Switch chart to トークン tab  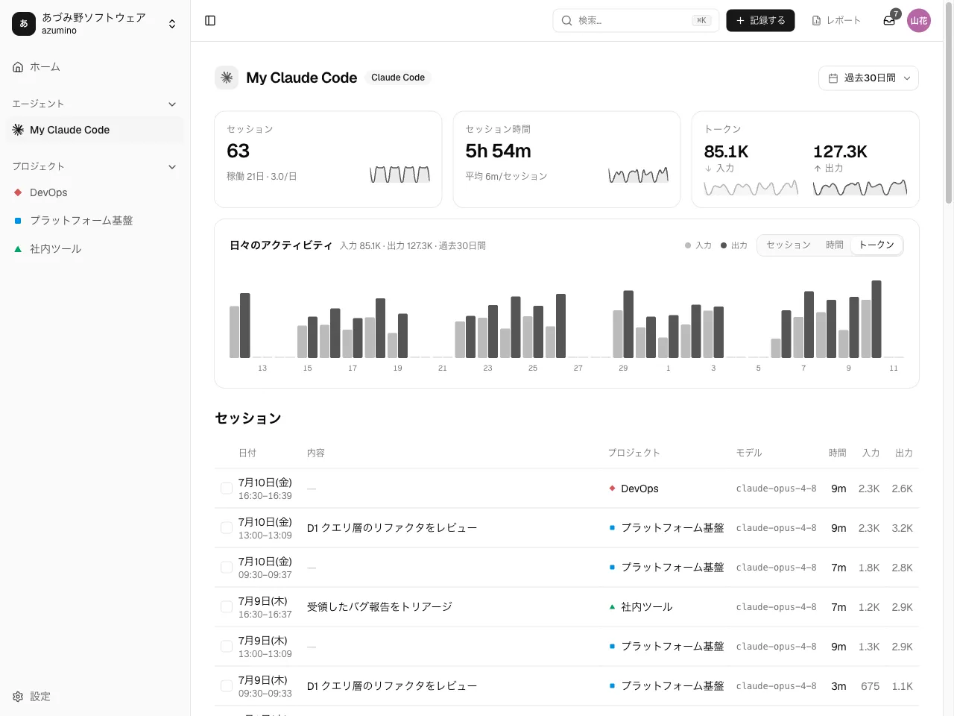click(x=876, y=245)
